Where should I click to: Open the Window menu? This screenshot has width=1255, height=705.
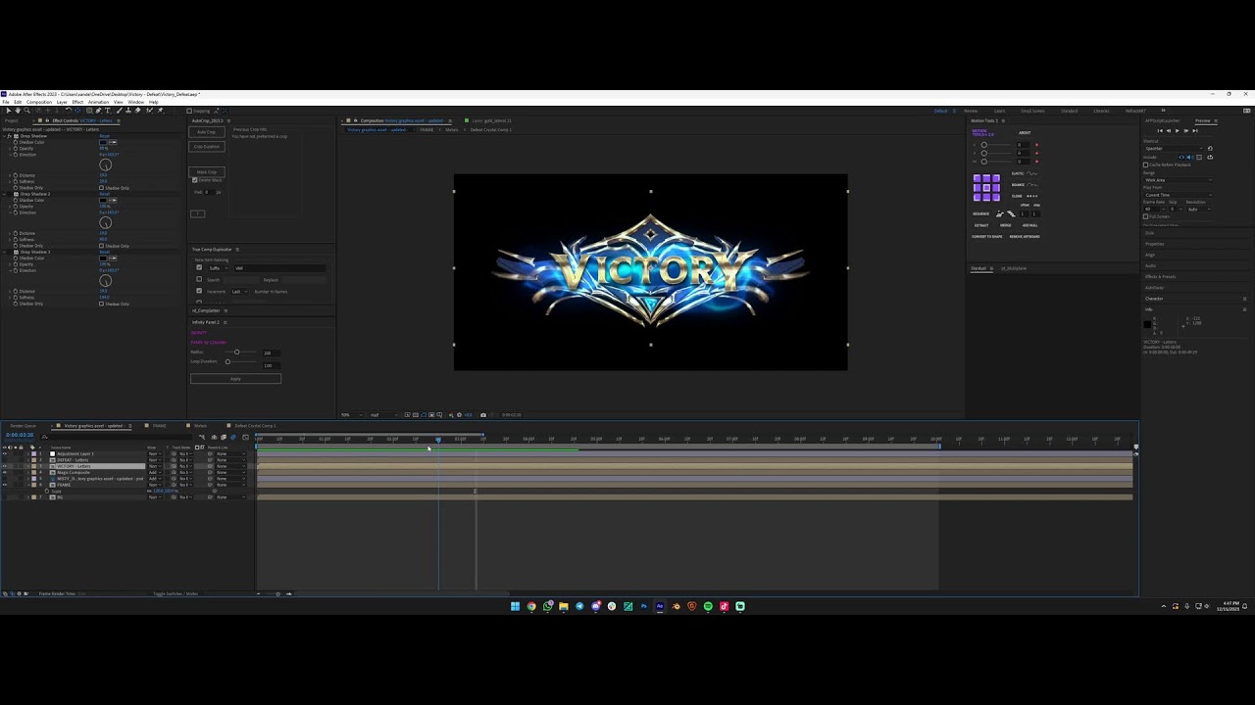point(135,102)
